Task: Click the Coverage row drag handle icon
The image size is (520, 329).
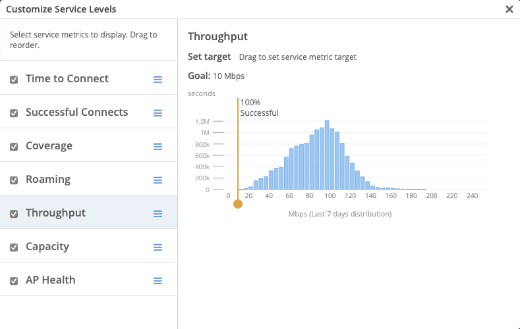Action: 158,147
